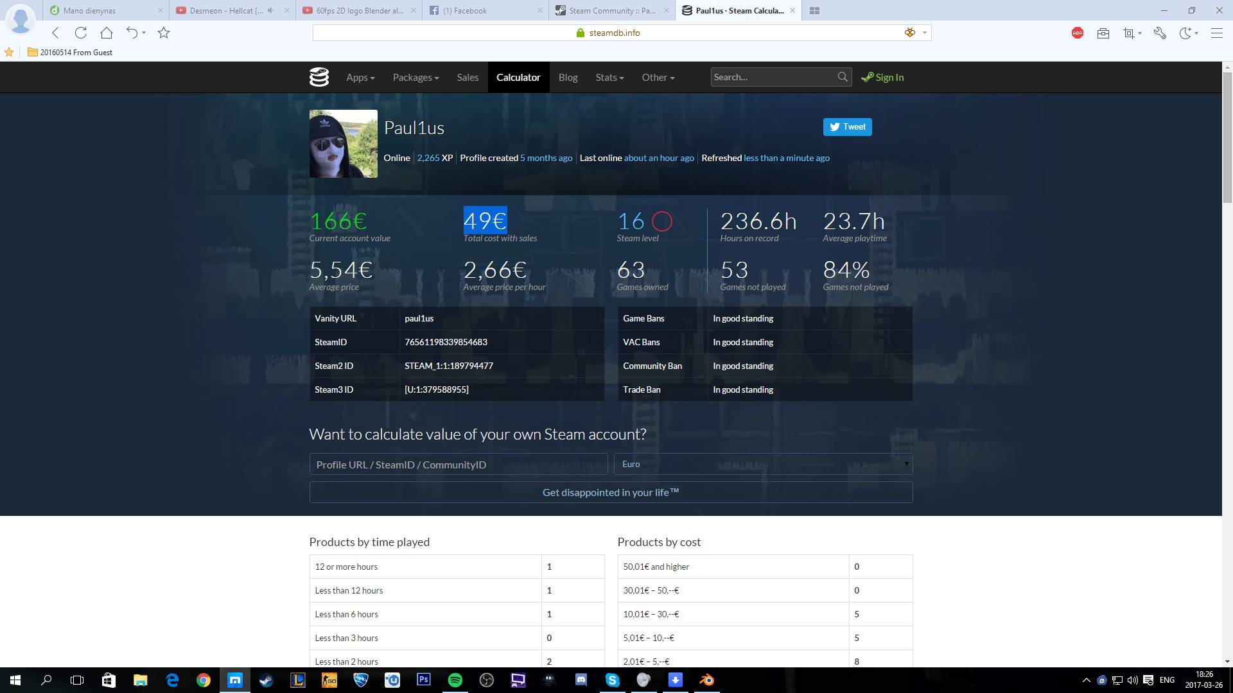Screen dimensions: 1233x693
Task: Open the 20160514 From Guest bookmark folder
Action: 70,52
